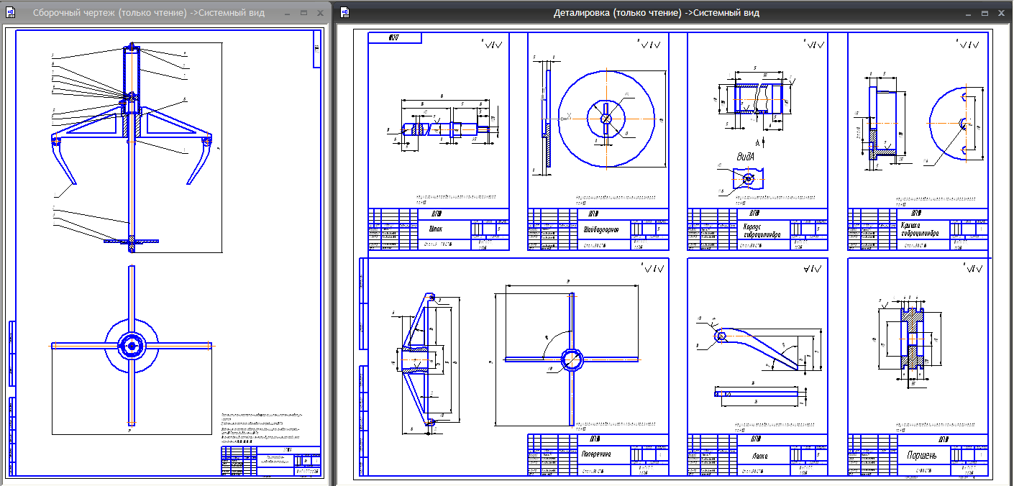The height and width of the screenshot is (486, 1014).
Task: Click the large washer circle drawing
Action: pos(606,118)
